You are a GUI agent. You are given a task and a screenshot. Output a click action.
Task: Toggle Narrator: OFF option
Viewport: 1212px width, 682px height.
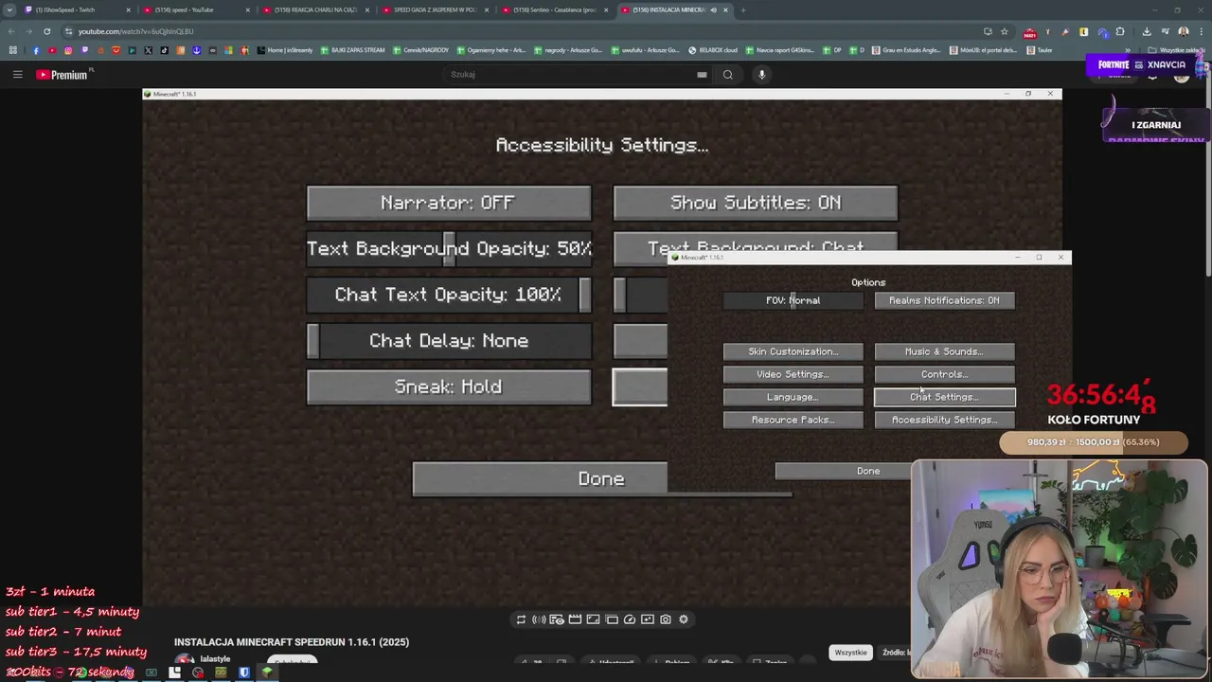click(449, 203)
